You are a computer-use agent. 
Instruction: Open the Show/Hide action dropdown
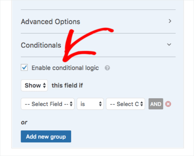34,85
